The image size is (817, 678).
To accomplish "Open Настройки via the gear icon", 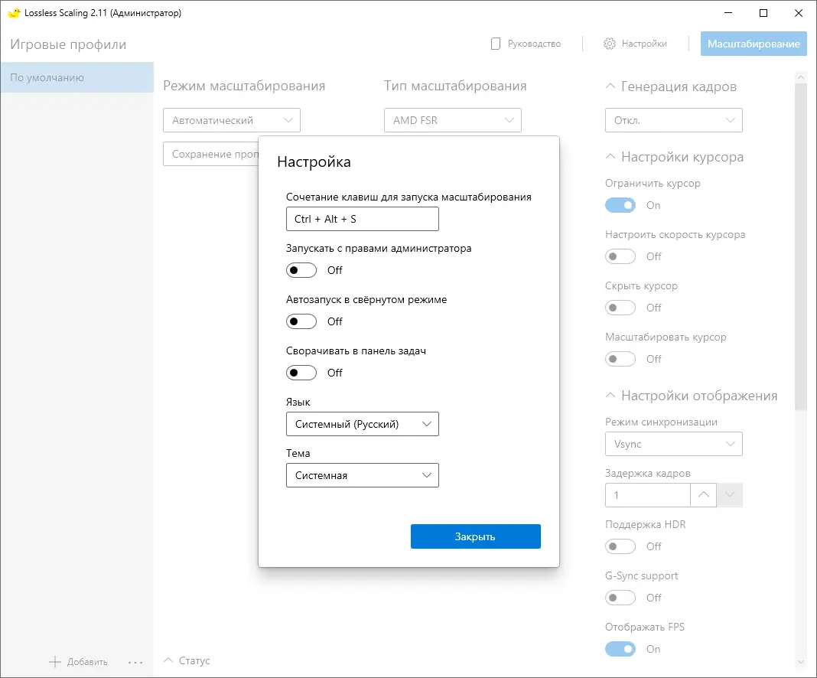I will pos(610,44).
